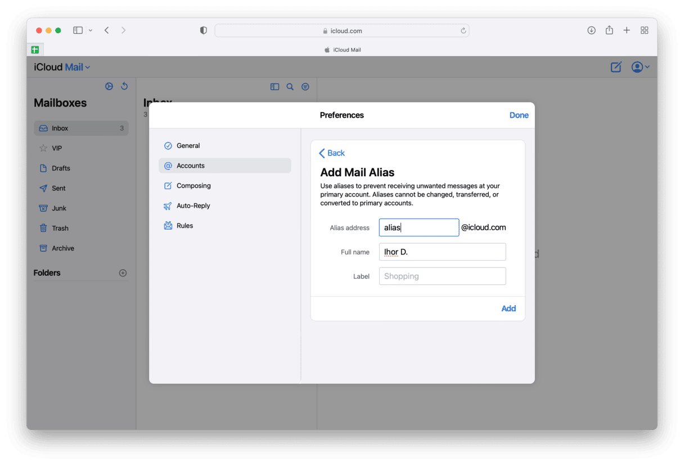Click the privacy shield icon

(x=204, y=30)
